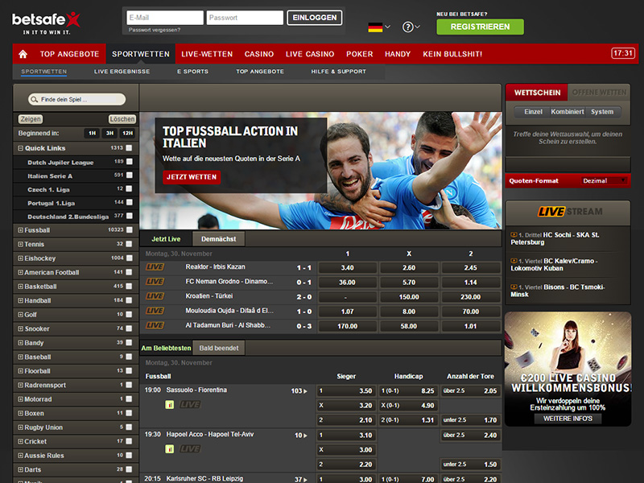Filter events beginning in 12H
The image size is (644, 483).
click(x=127, y=133)
